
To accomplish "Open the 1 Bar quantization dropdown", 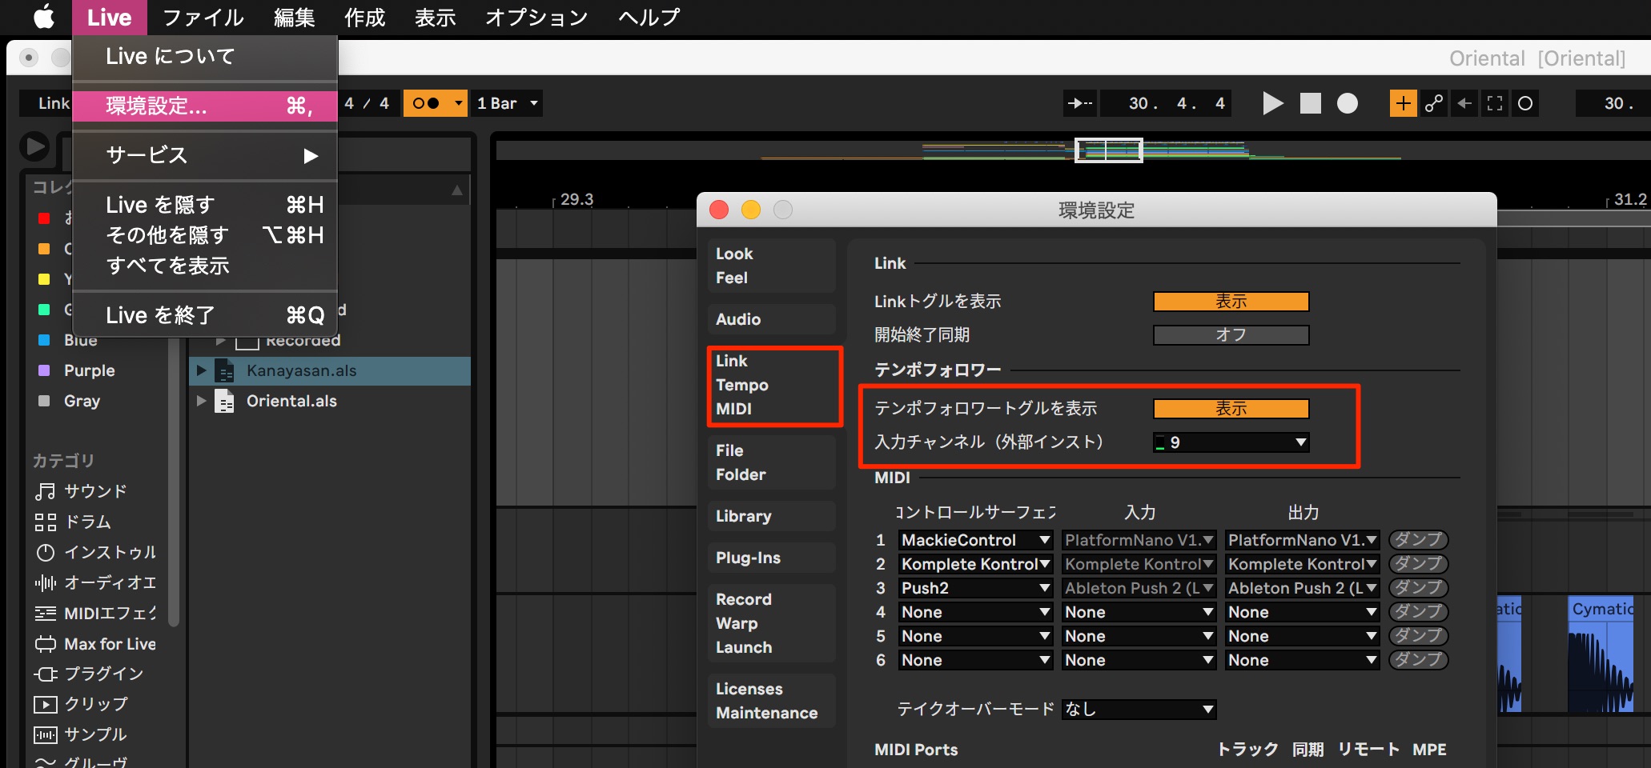I will click(x=507, y=103).
